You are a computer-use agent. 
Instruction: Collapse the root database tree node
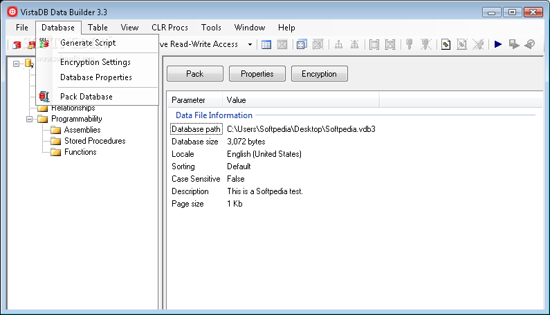tap(16, 64)
